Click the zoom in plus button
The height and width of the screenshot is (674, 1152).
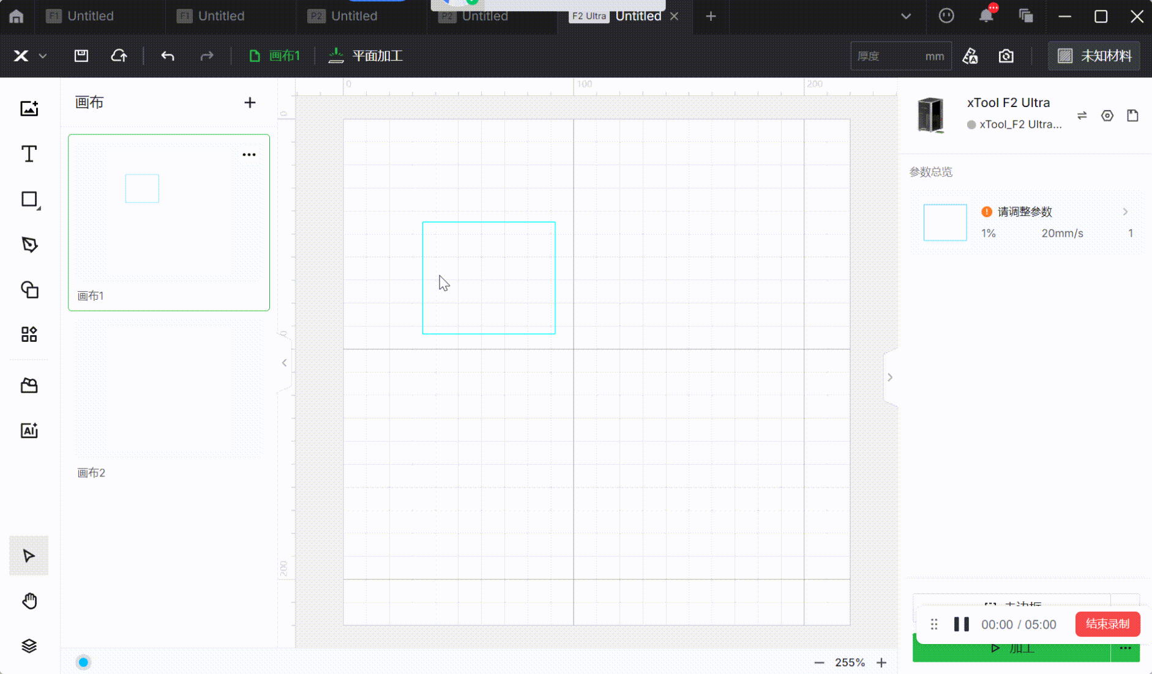pyautogui.click(x=881, y=663)
